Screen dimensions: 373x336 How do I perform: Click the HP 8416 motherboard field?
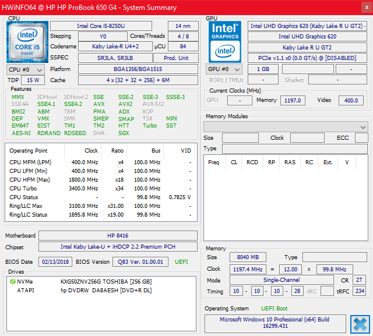(x=118, y=235)
